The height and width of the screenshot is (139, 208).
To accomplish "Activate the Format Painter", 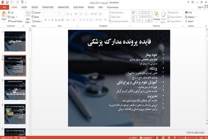I will pyautogui.click(x=15, y=21).
